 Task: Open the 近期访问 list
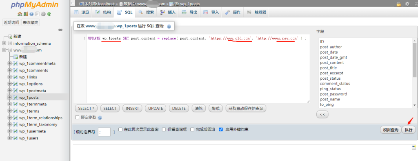click(x=11, y=23)
